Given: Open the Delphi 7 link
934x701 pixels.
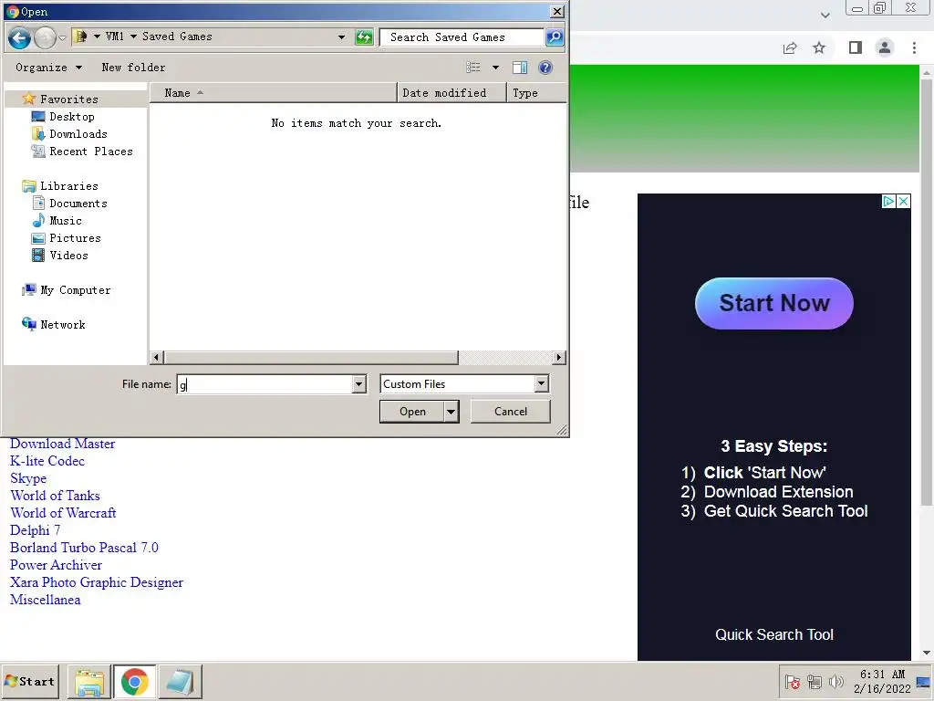Looking at the screenshot, I should [x=36, y=530].
